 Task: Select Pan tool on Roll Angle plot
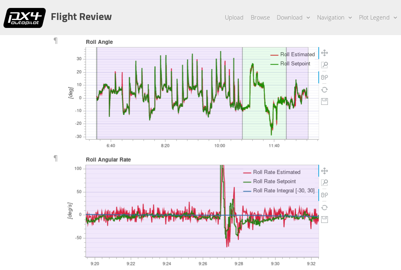(x=324, y=53)
